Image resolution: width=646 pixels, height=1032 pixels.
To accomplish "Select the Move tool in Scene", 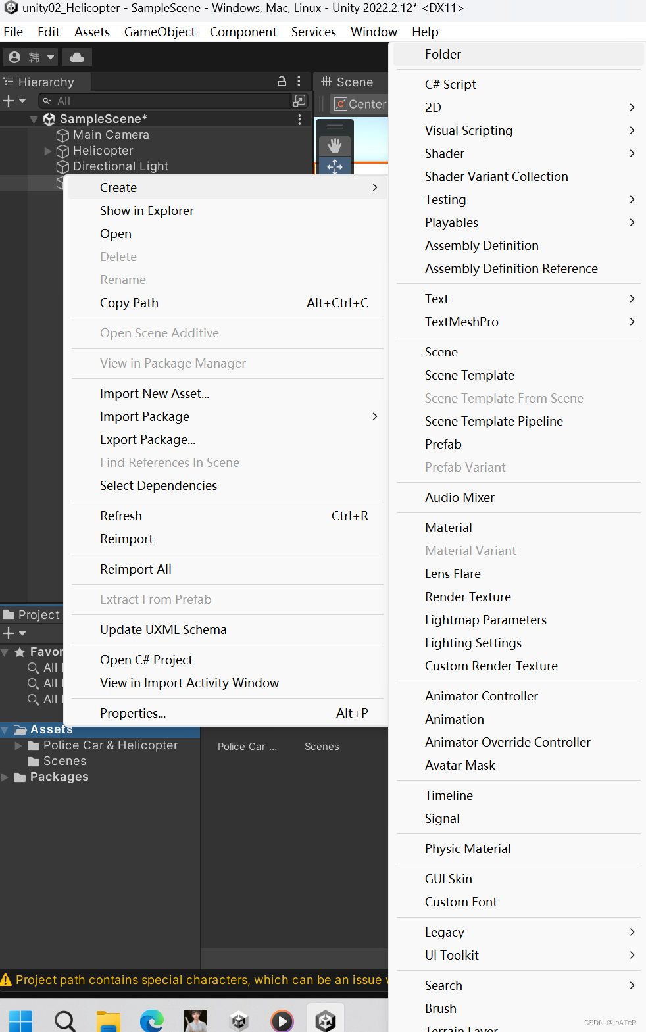I will click(335, 166).
